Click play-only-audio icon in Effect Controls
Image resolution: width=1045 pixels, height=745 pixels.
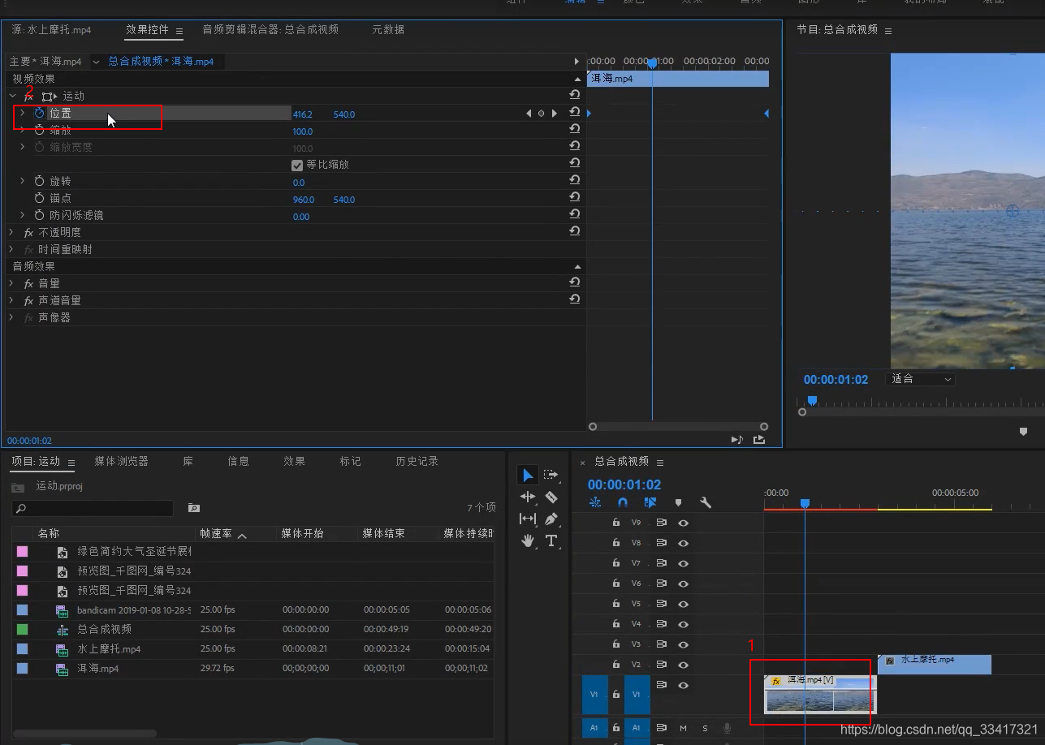(x=736, y=440)
